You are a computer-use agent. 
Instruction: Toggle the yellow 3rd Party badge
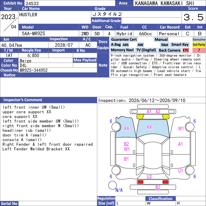(x=199, y=45)
